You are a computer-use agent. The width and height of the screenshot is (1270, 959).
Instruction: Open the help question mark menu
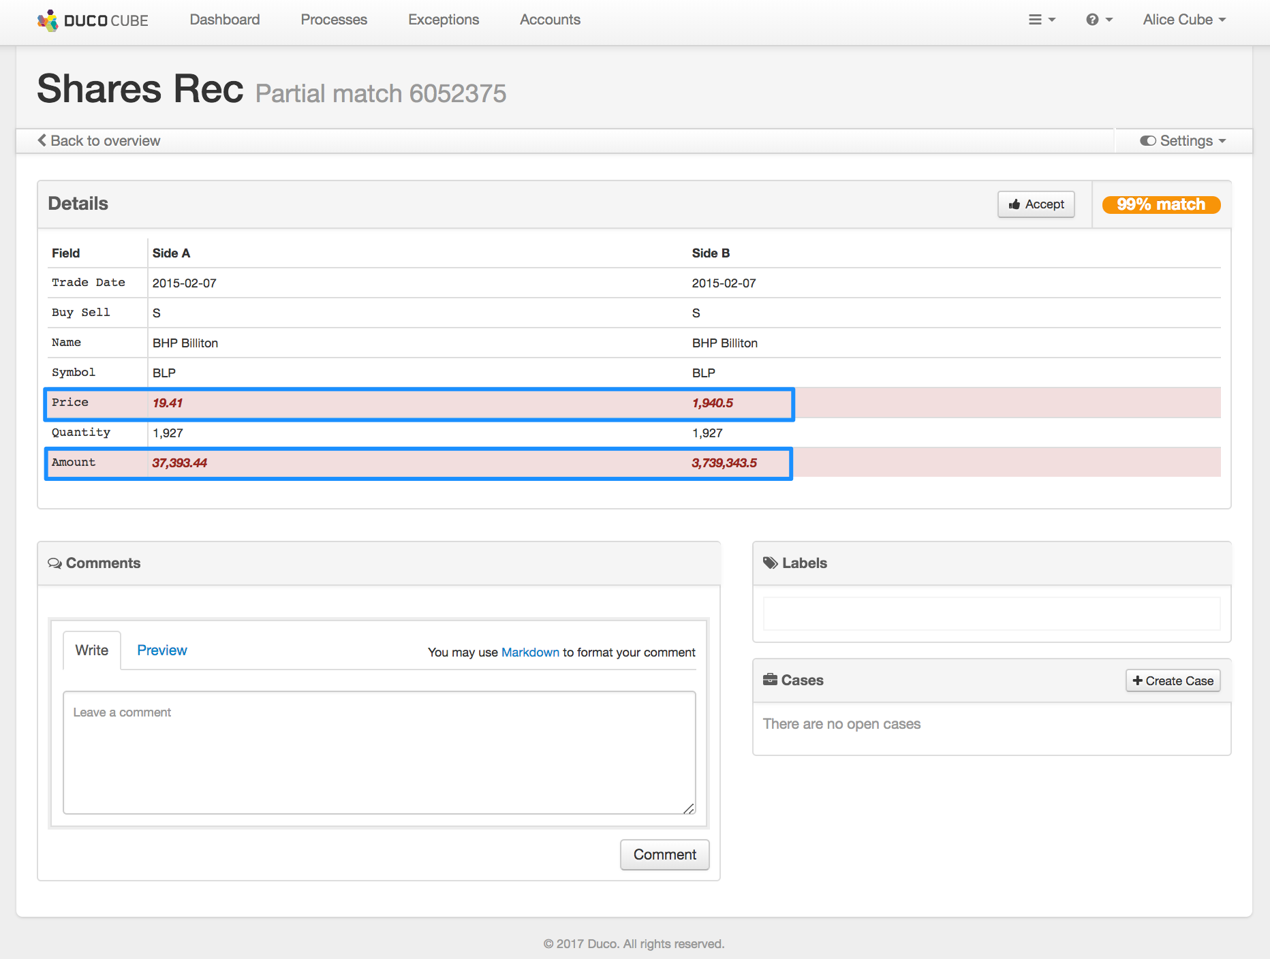1098,20
